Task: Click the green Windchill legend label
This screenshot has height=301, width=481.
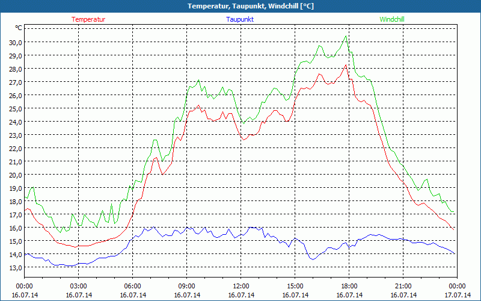Action: 392,19
